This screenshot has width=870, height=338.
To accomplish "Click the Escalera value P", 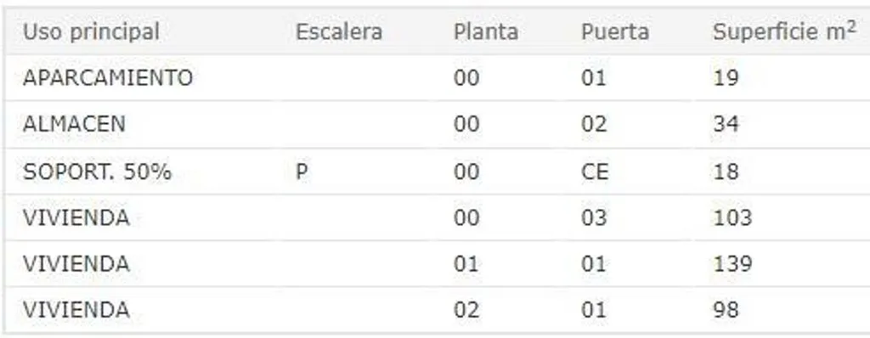I will [x=302, y=172].
